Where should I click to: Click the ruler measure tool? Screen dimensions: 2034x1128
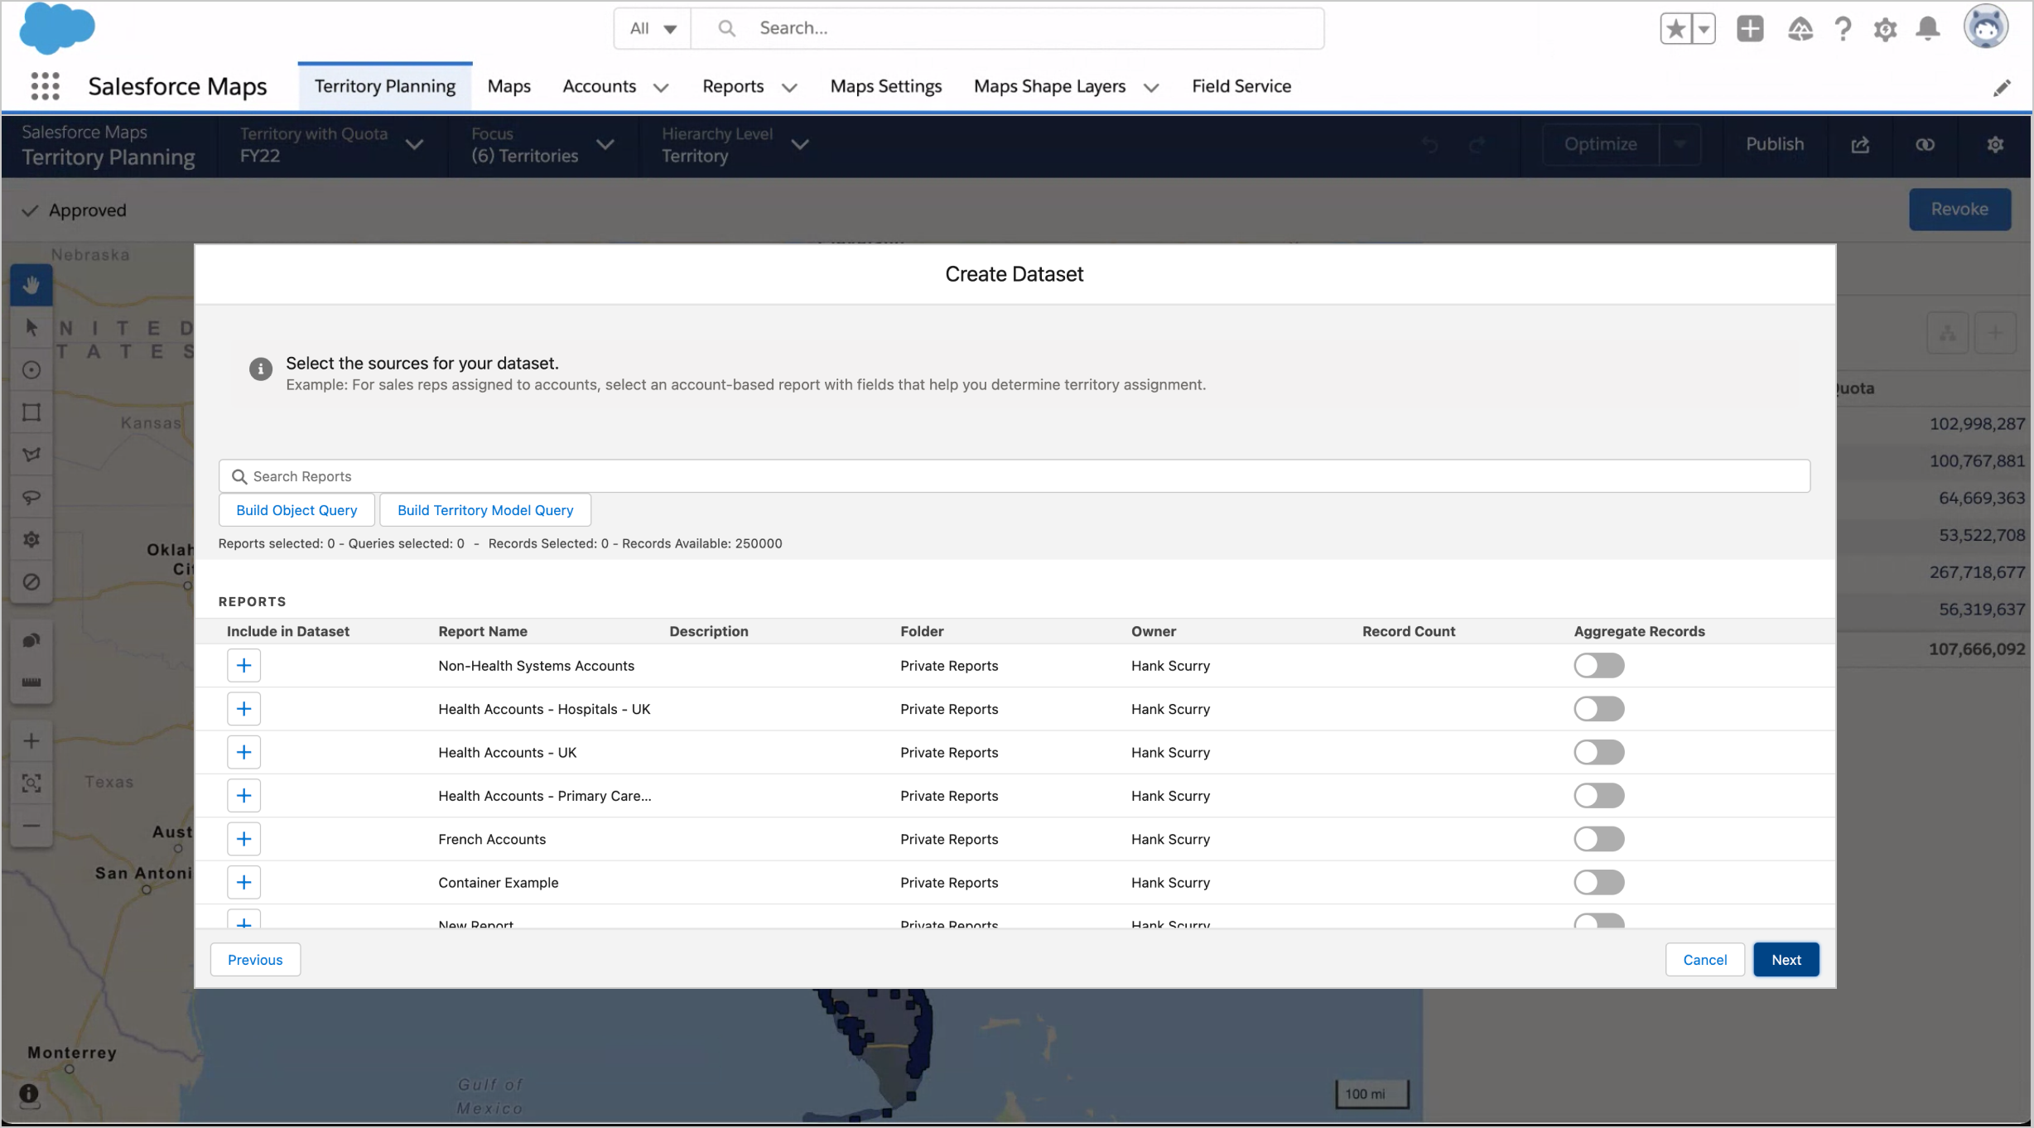(31, 682)
